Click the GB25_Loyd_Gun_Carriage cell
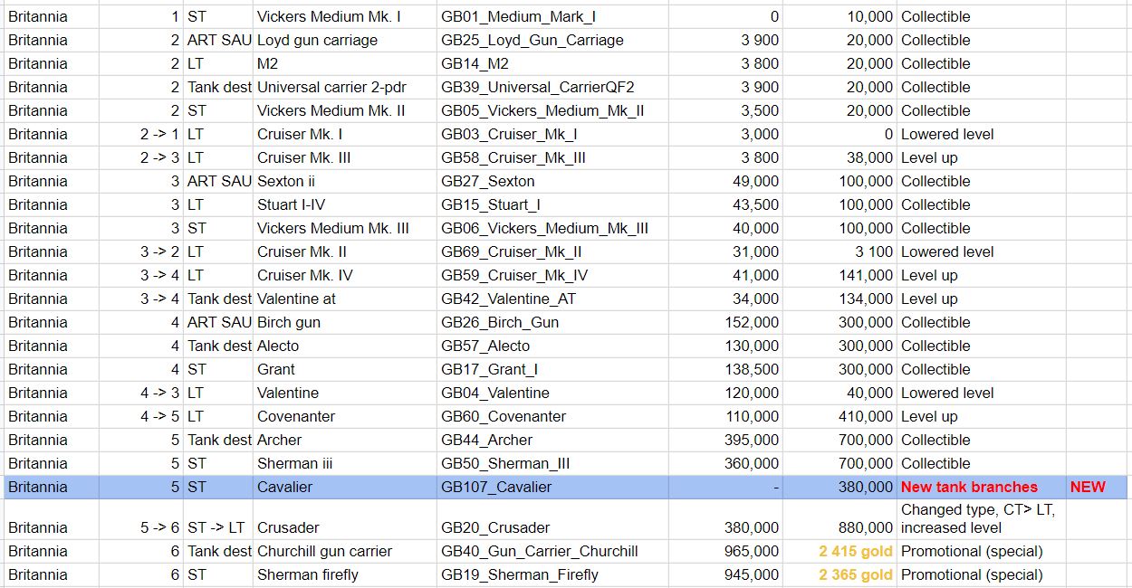 [552, 40]
